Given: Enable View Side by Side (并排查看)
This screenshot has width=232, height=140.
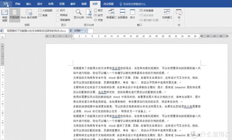Looking at the screenshot, I should (x=146, y=11).
